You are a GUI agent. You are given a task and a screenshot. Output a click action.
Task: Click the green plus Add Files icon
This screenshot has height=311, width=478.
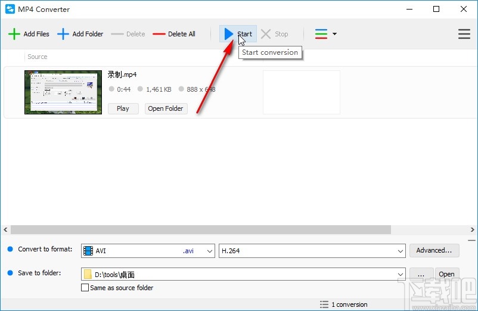coord(14,34)
